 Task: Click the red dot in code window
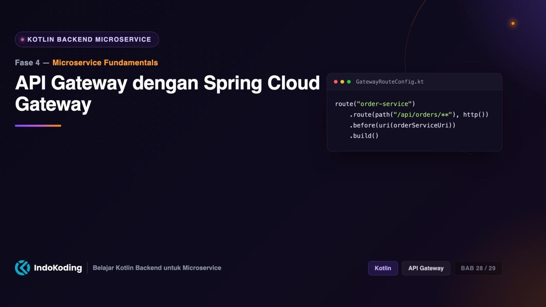pos(336,81)
